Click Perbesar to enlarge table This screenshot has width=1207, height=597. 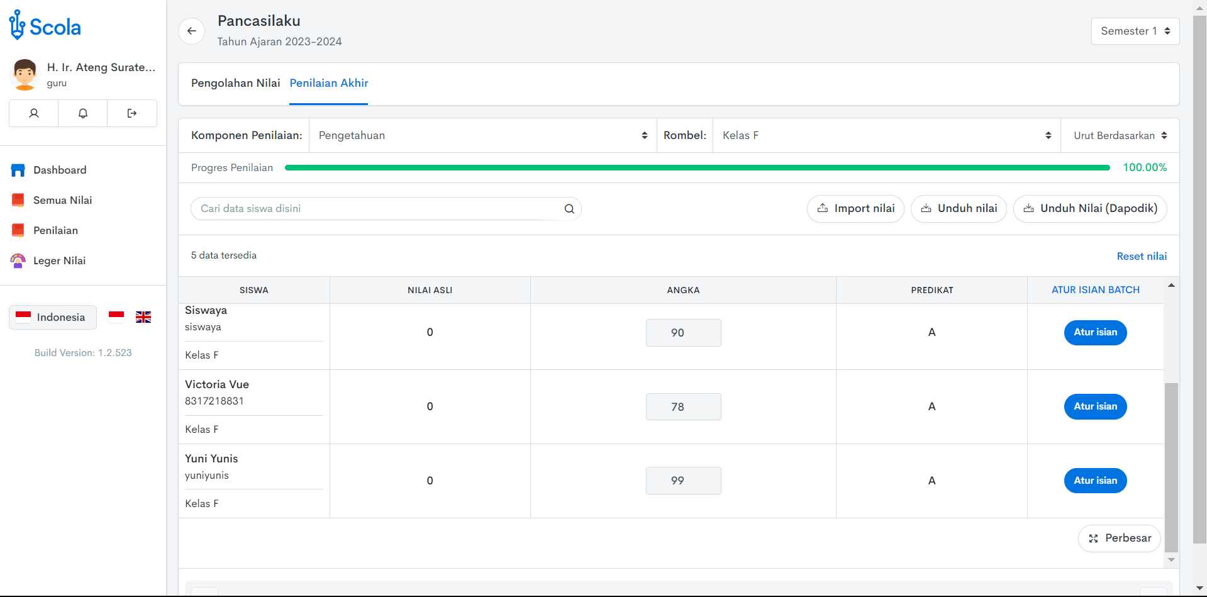click(1120, 538)
